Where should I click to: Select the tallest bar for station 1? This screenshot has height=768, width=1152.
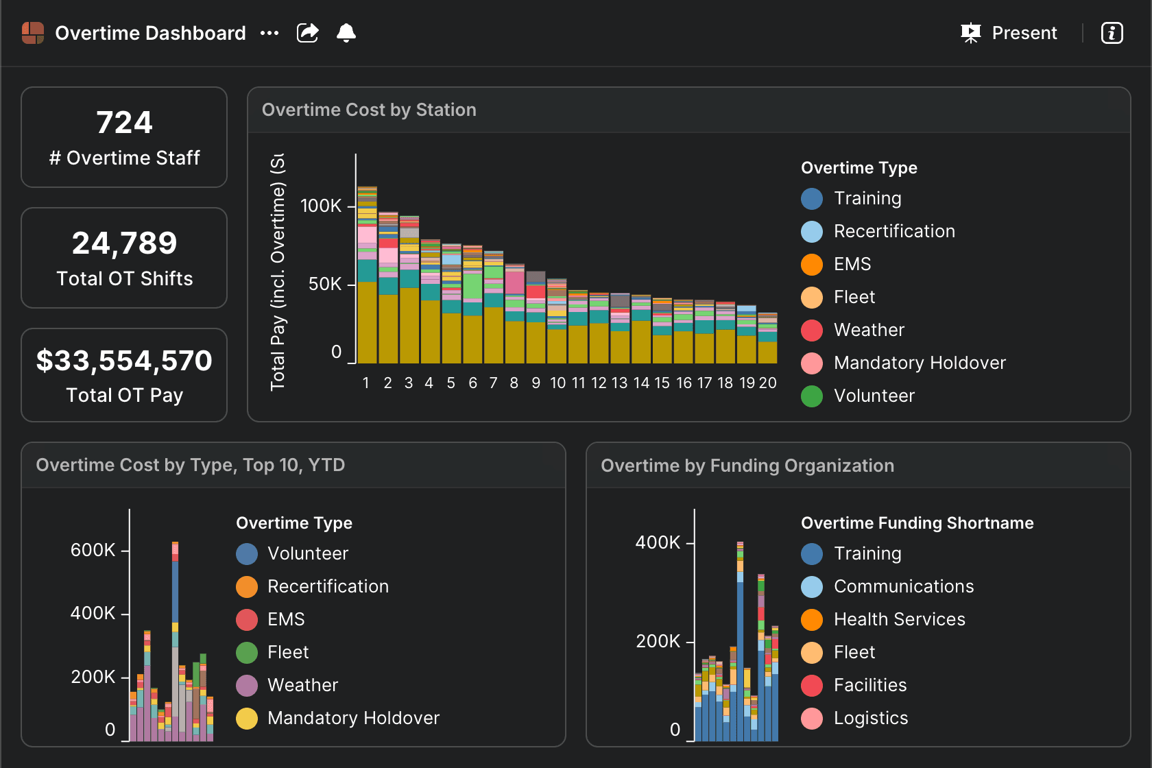(x=368, y=274)
